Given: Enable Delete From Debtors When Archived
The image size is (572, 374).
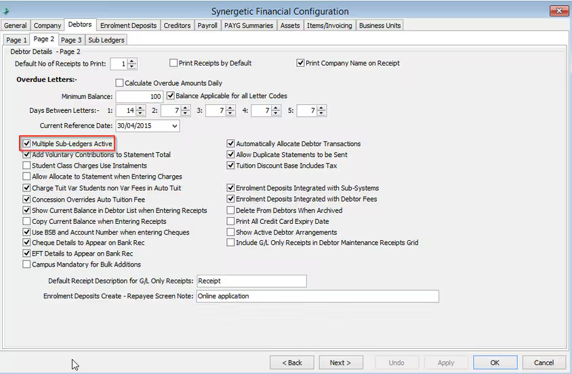Looking at the screenshot, I should pyautogui.click(x=230, y=210).
